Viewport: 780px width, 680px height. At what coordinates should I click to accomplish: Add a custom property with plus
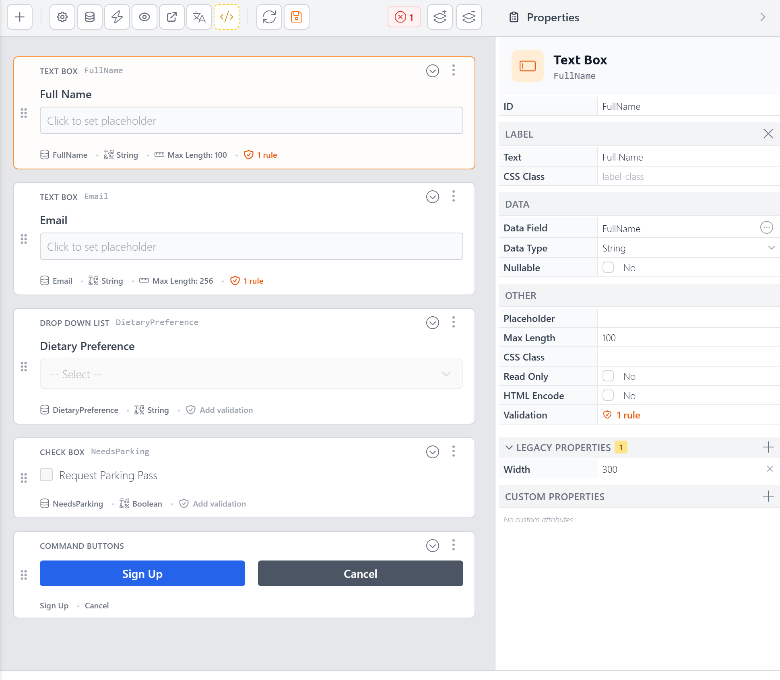click(768, 496)
